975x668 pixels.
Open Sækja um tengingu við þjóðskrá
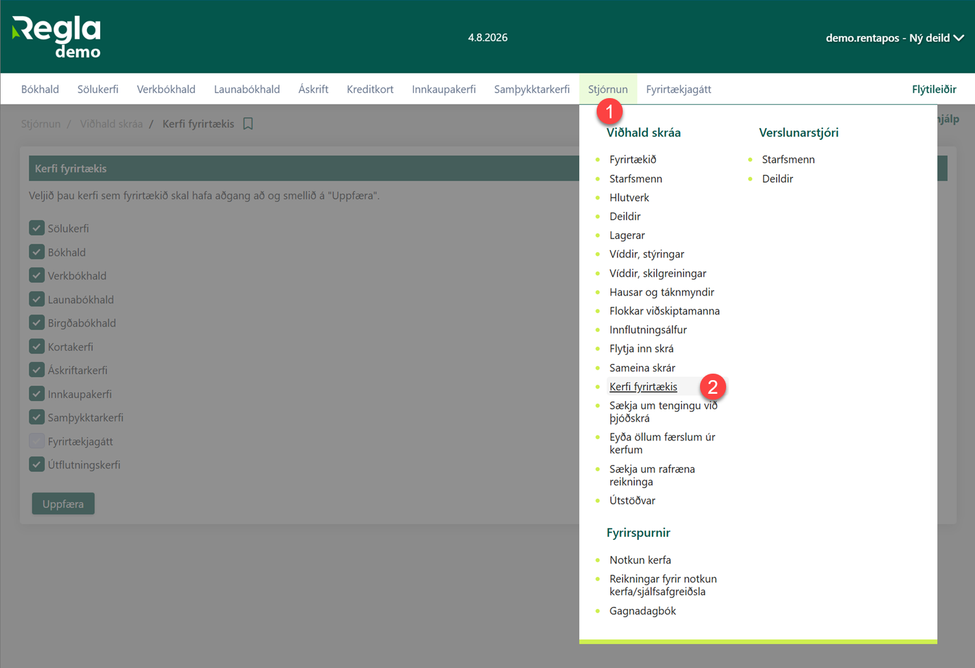pos(663,411)
